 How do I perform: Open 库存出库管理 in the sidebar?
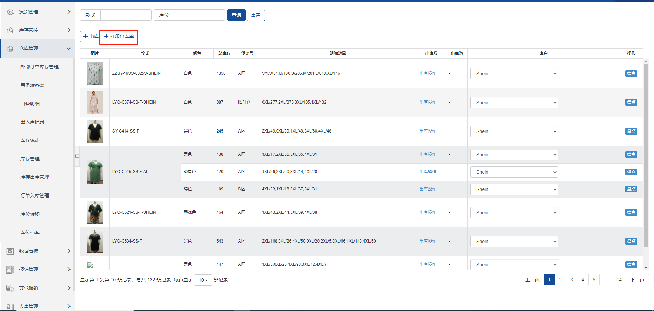coord(35,177)
